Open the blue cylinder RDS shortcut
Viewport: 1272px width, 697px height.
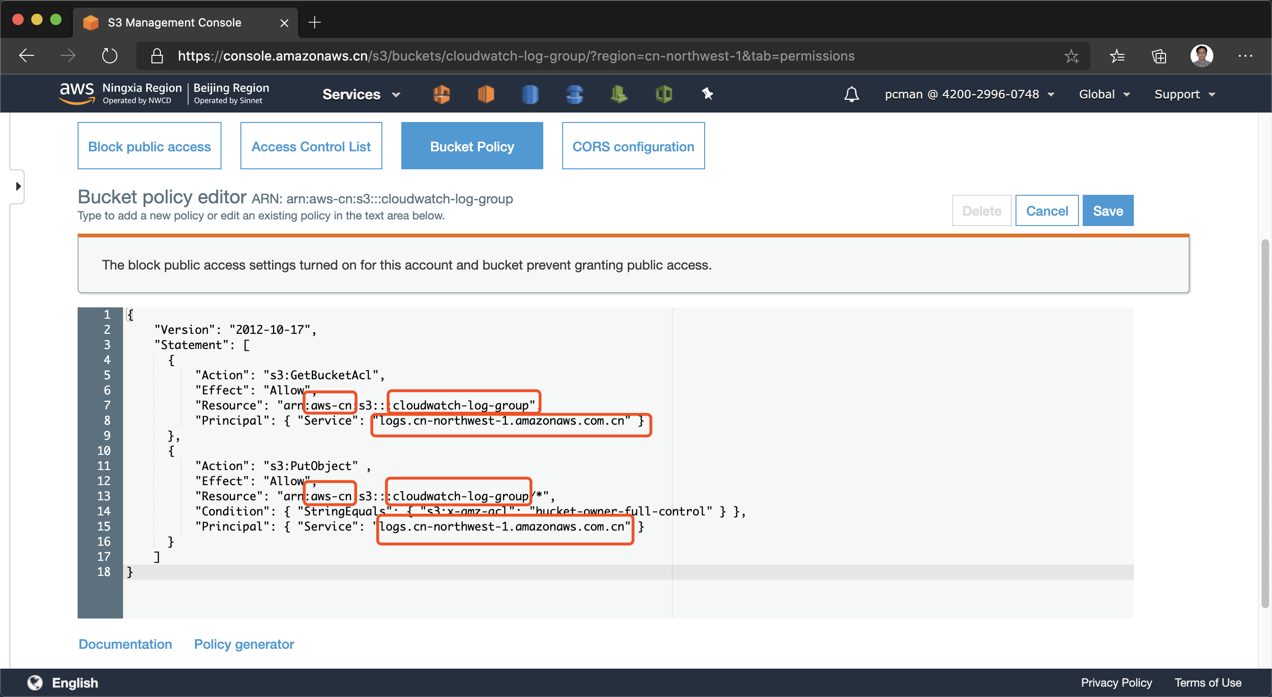point(530,94)
